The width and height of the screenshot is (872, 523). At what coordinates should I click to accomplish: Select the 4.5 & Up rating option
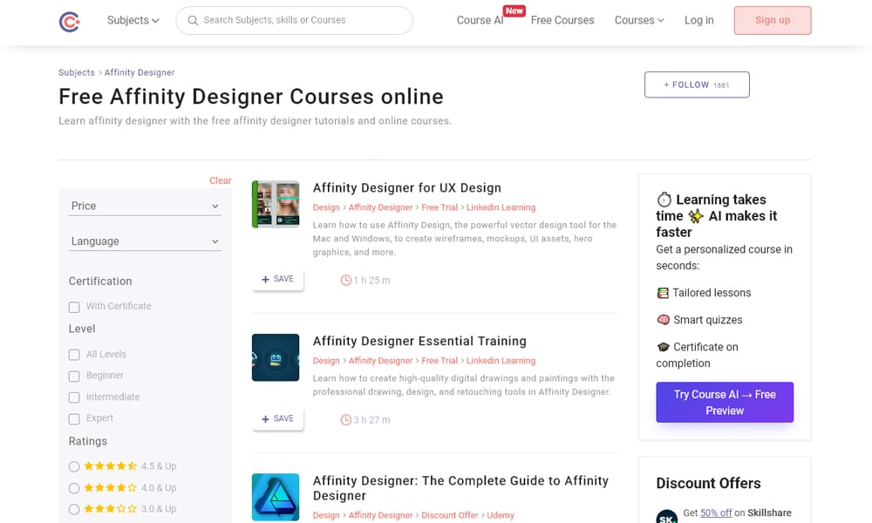click(74, 466)
